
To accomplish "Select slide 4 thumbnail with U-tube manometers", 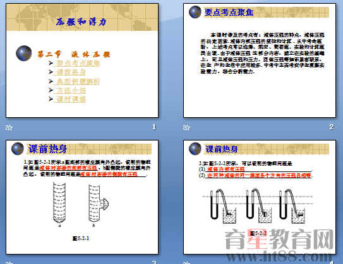I will 260,197.
